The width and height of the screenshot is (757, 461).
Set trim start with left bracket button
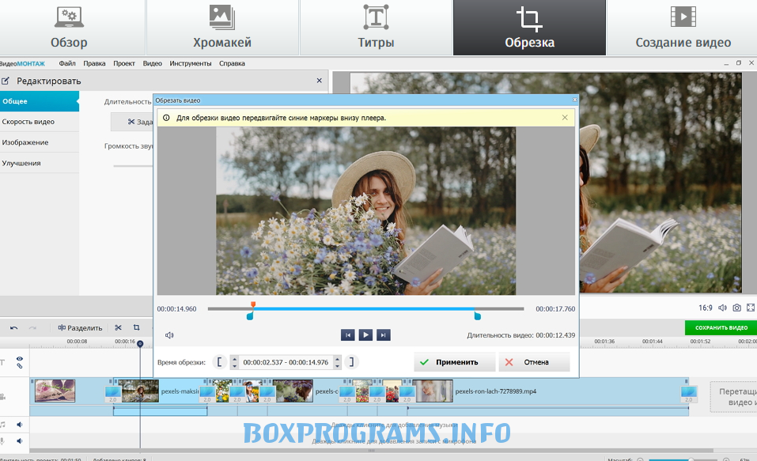220,362
